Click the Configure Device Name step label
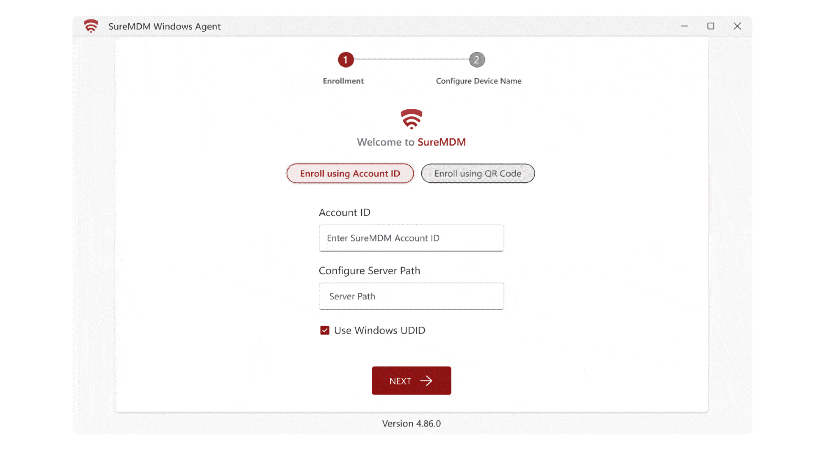This screenshot has height=457, width=813. click(478, 81)
